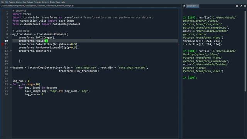Image resolution: width=247 pixels, height=139 pixels.
Task: Open the Source menu
Action: pyautogui.click(x=19, y=2)
